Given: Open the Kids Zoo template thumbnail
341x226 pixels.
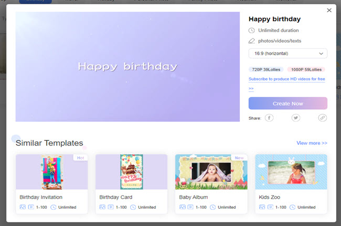Looking at the screenshot, I should click(291, 172).
